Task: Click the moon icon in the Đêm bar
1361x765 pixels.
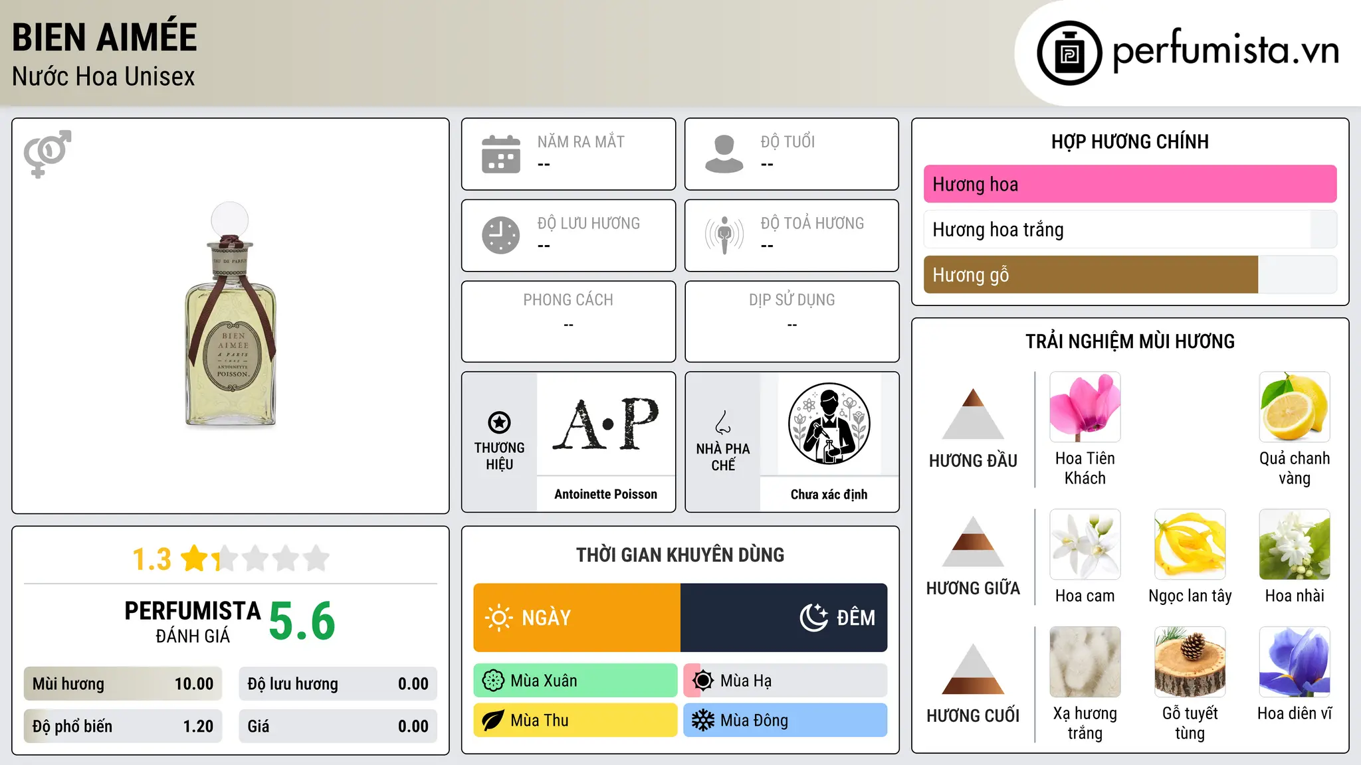Action: 813,618
